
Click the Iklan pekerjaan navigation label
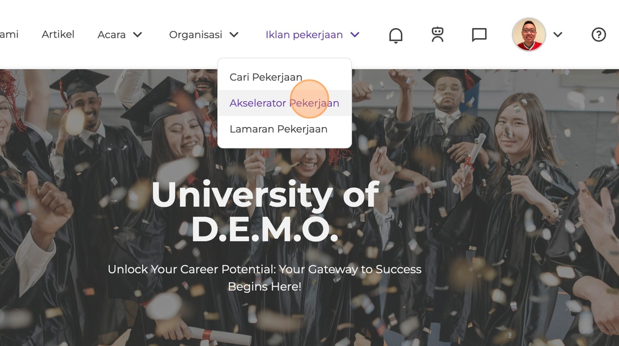click(x=304, y=35)
